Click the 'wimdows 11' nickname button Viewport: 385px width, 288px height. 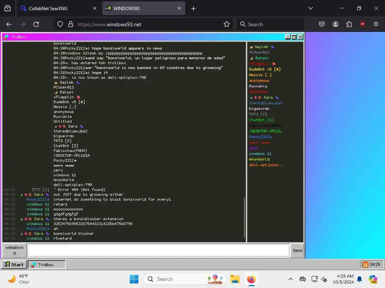tap(14, 250)
